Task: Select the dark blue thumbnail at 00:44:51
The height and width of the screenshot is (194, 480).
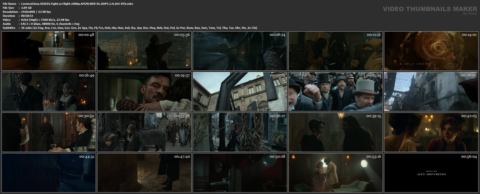Action: click(49, 173)
